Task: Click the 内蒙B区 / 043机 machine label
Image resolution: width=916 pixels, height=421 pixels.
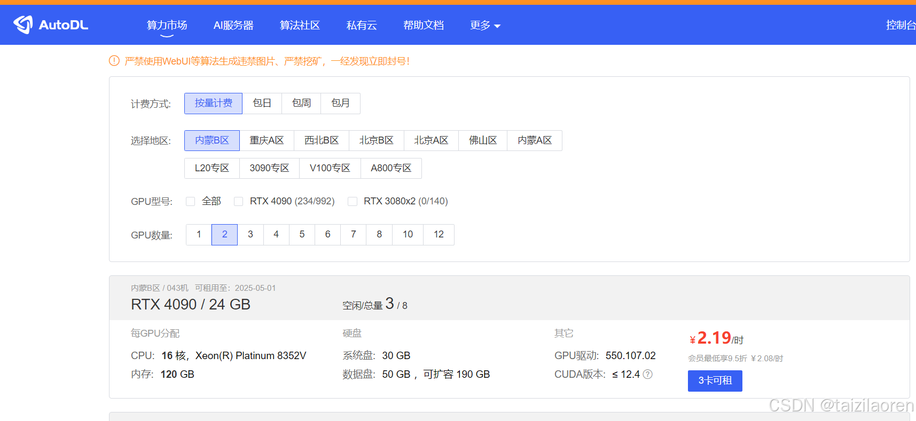Action: (160, 288)
